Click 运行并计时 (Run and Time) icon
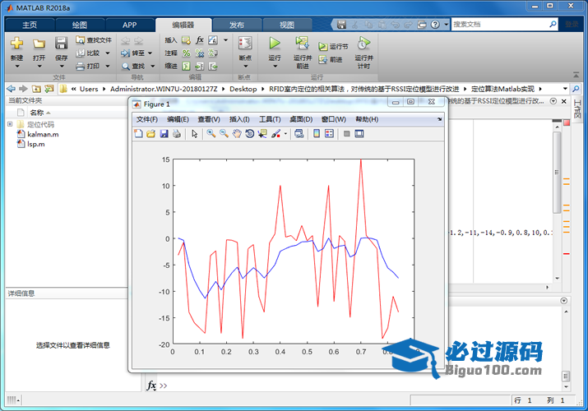 (363, 43)
